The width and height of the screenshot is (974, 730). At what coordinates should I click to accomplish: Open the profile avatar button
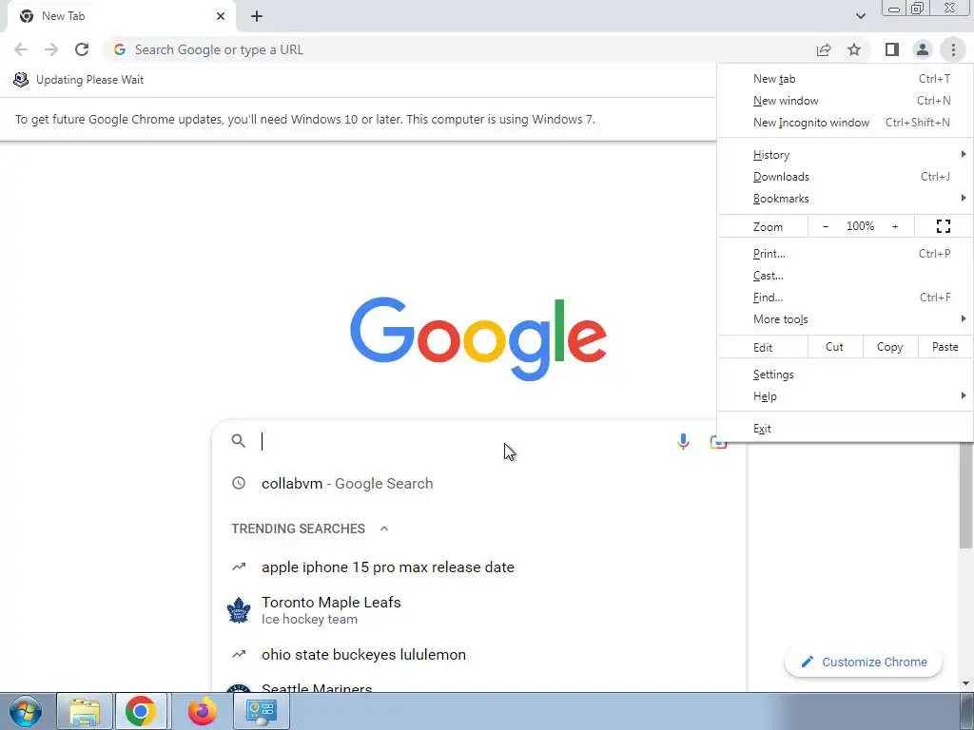click(x=923, y=49)
